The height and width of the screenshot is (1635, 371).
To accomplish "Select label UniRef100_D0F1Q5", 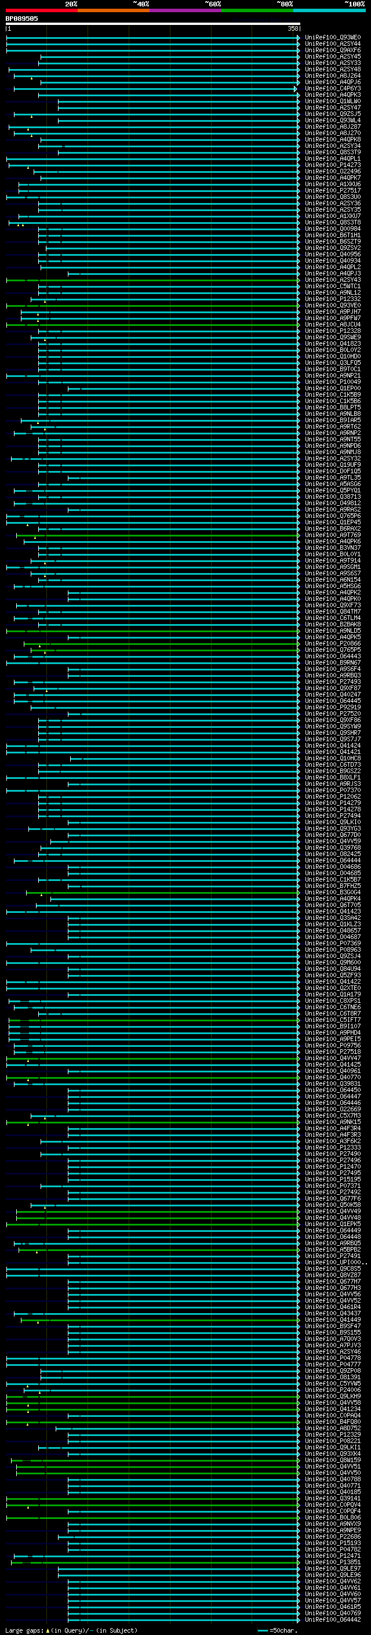I will [333, 472].
